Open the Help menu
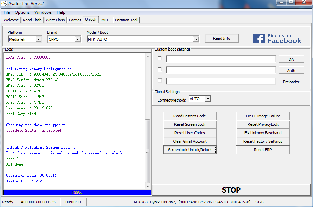Viewport: 313px width, 207px height. tap(61, 12)
